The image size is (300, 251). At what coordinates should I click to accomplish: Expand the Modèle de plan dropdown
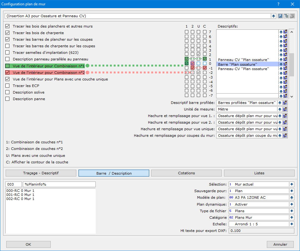(x=292, y=197)
